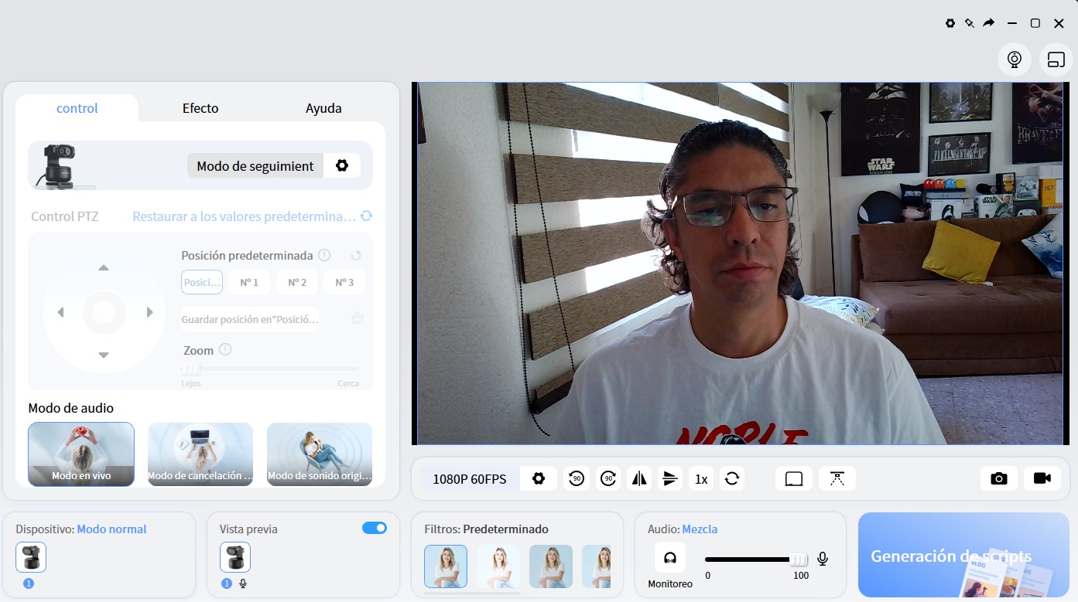Open the Ayuda tab
Image resolution: width=1078 pixels, height=602 pixels.
click(323, 107)
